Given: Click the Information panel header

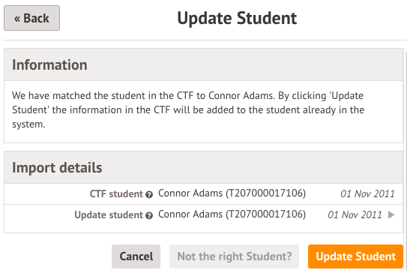Looking at the screenshot, I should [x=204, y=64].
